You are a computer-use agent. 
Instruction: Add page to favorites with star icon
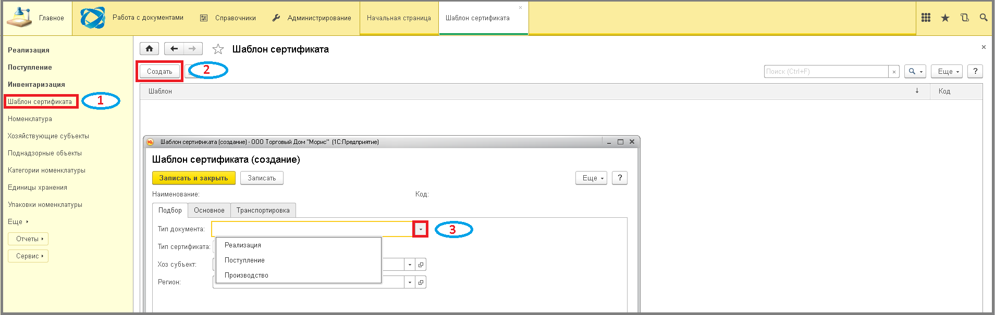pyautogui.click(x=218, y=49)
